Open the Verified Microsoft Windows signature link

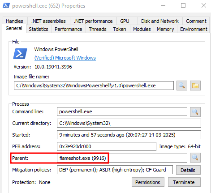(x=65, y=58)
